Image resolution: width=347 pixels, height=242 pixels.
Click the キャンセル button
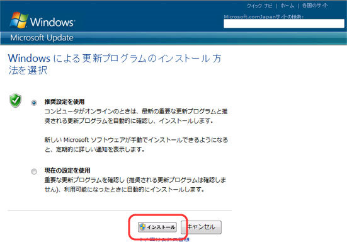[x=201, y=227]
